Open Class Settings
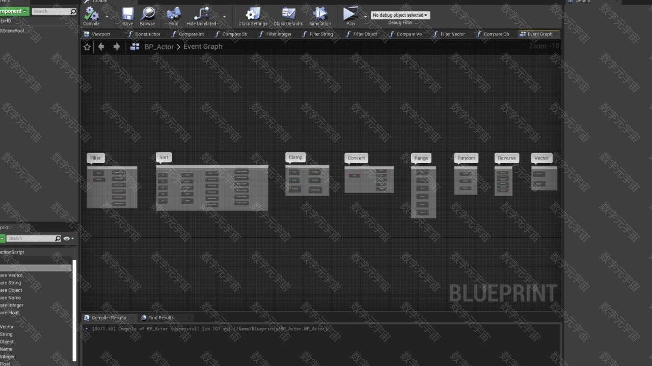Screen dimensions: 652x366 click(x=253, y=16)
